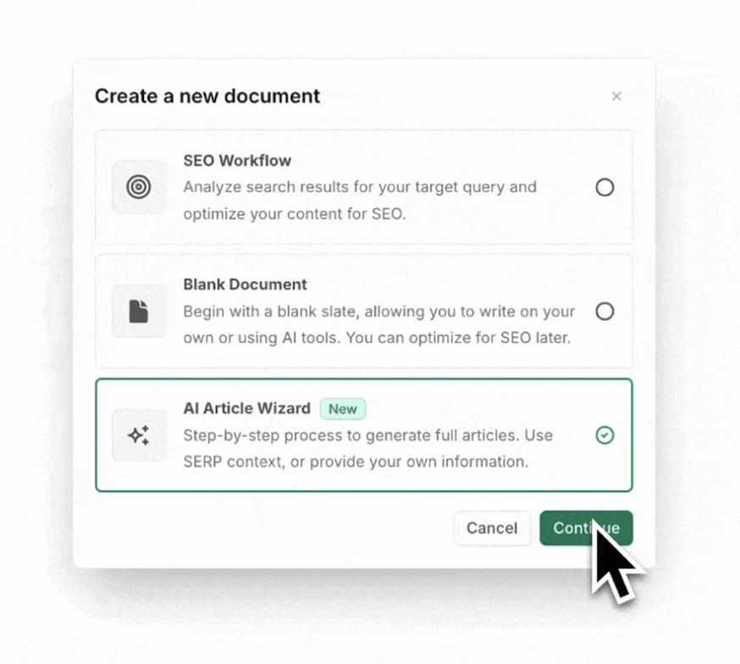Close the Create a new document dialog
This screenshot has height=664, width=740.
point(616,97)
